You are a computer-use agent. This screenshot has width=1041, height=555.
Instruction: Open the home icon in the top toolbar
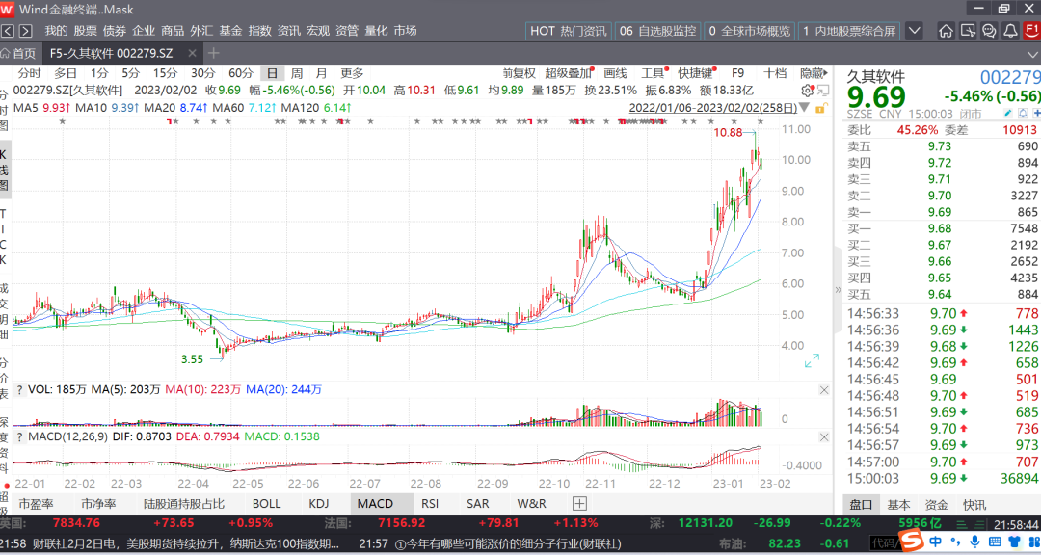pyautogui.click(x=946, y=31)
